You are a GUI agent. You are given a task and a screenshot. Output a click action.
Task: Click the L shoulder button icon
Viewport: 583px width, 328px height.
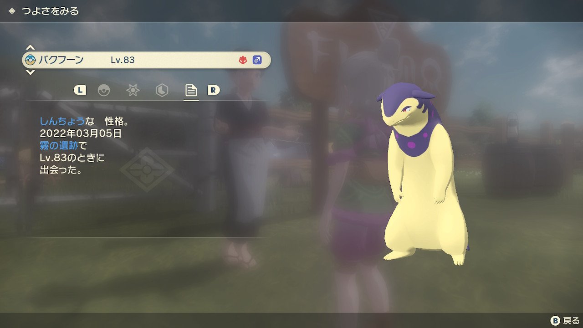click(x=80, y=90)
